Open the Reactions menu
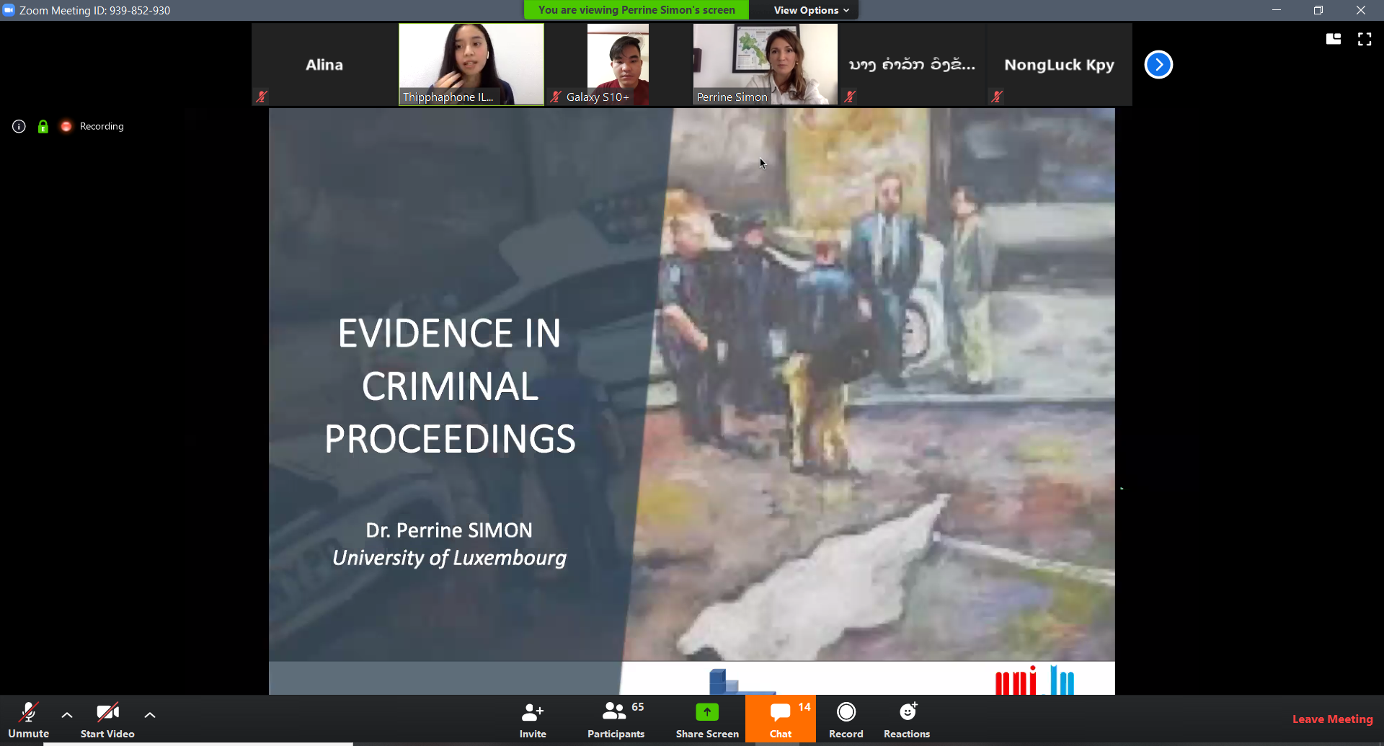The image size is (1384, 746). (x=907, y=719)
